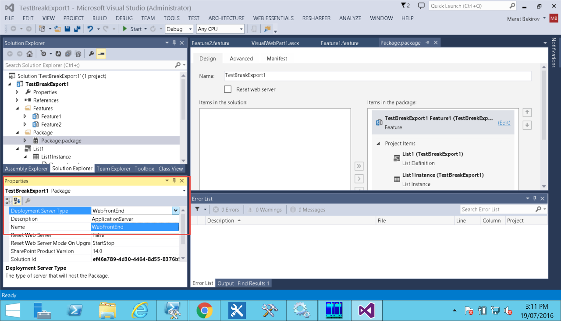
Task: Move the package item down with the arrow button
Action: [527, 125]
